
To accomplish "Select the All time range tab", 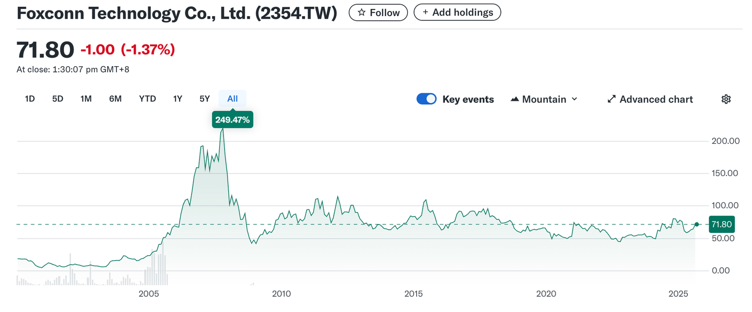I will 232,99.
